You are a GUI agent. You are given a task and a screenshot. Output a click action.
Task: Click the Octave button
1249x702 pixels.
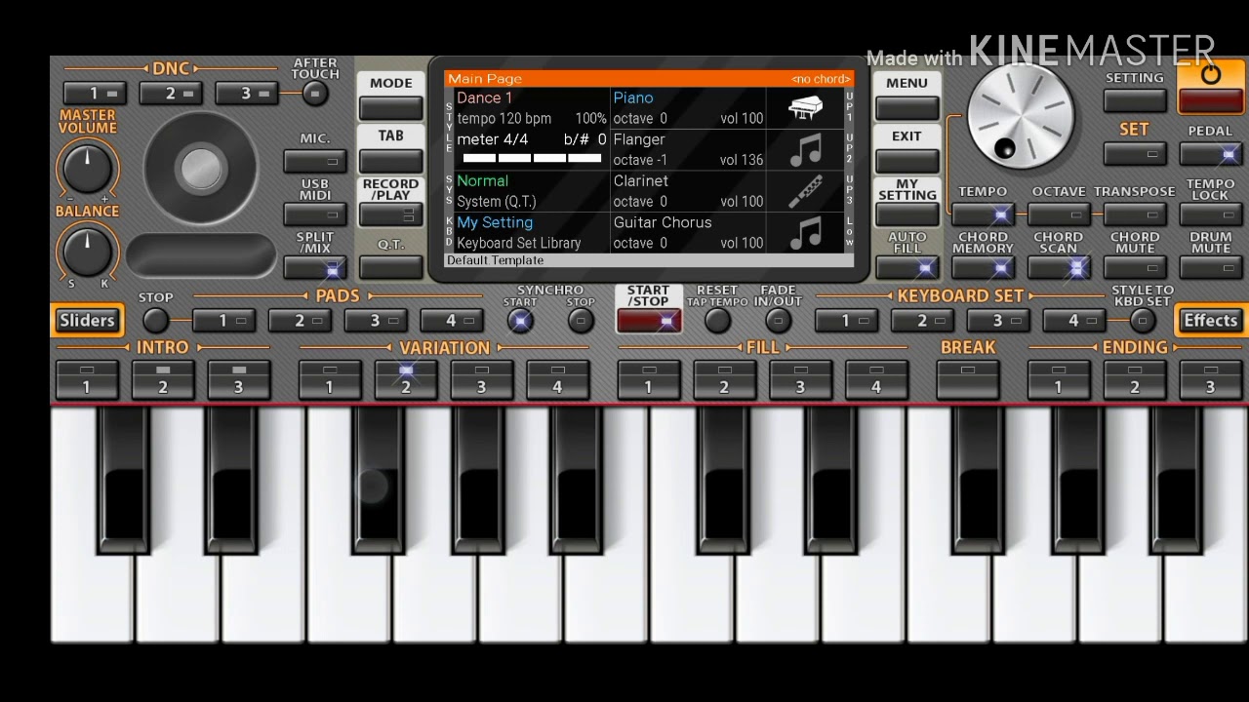pos(1059,214)
